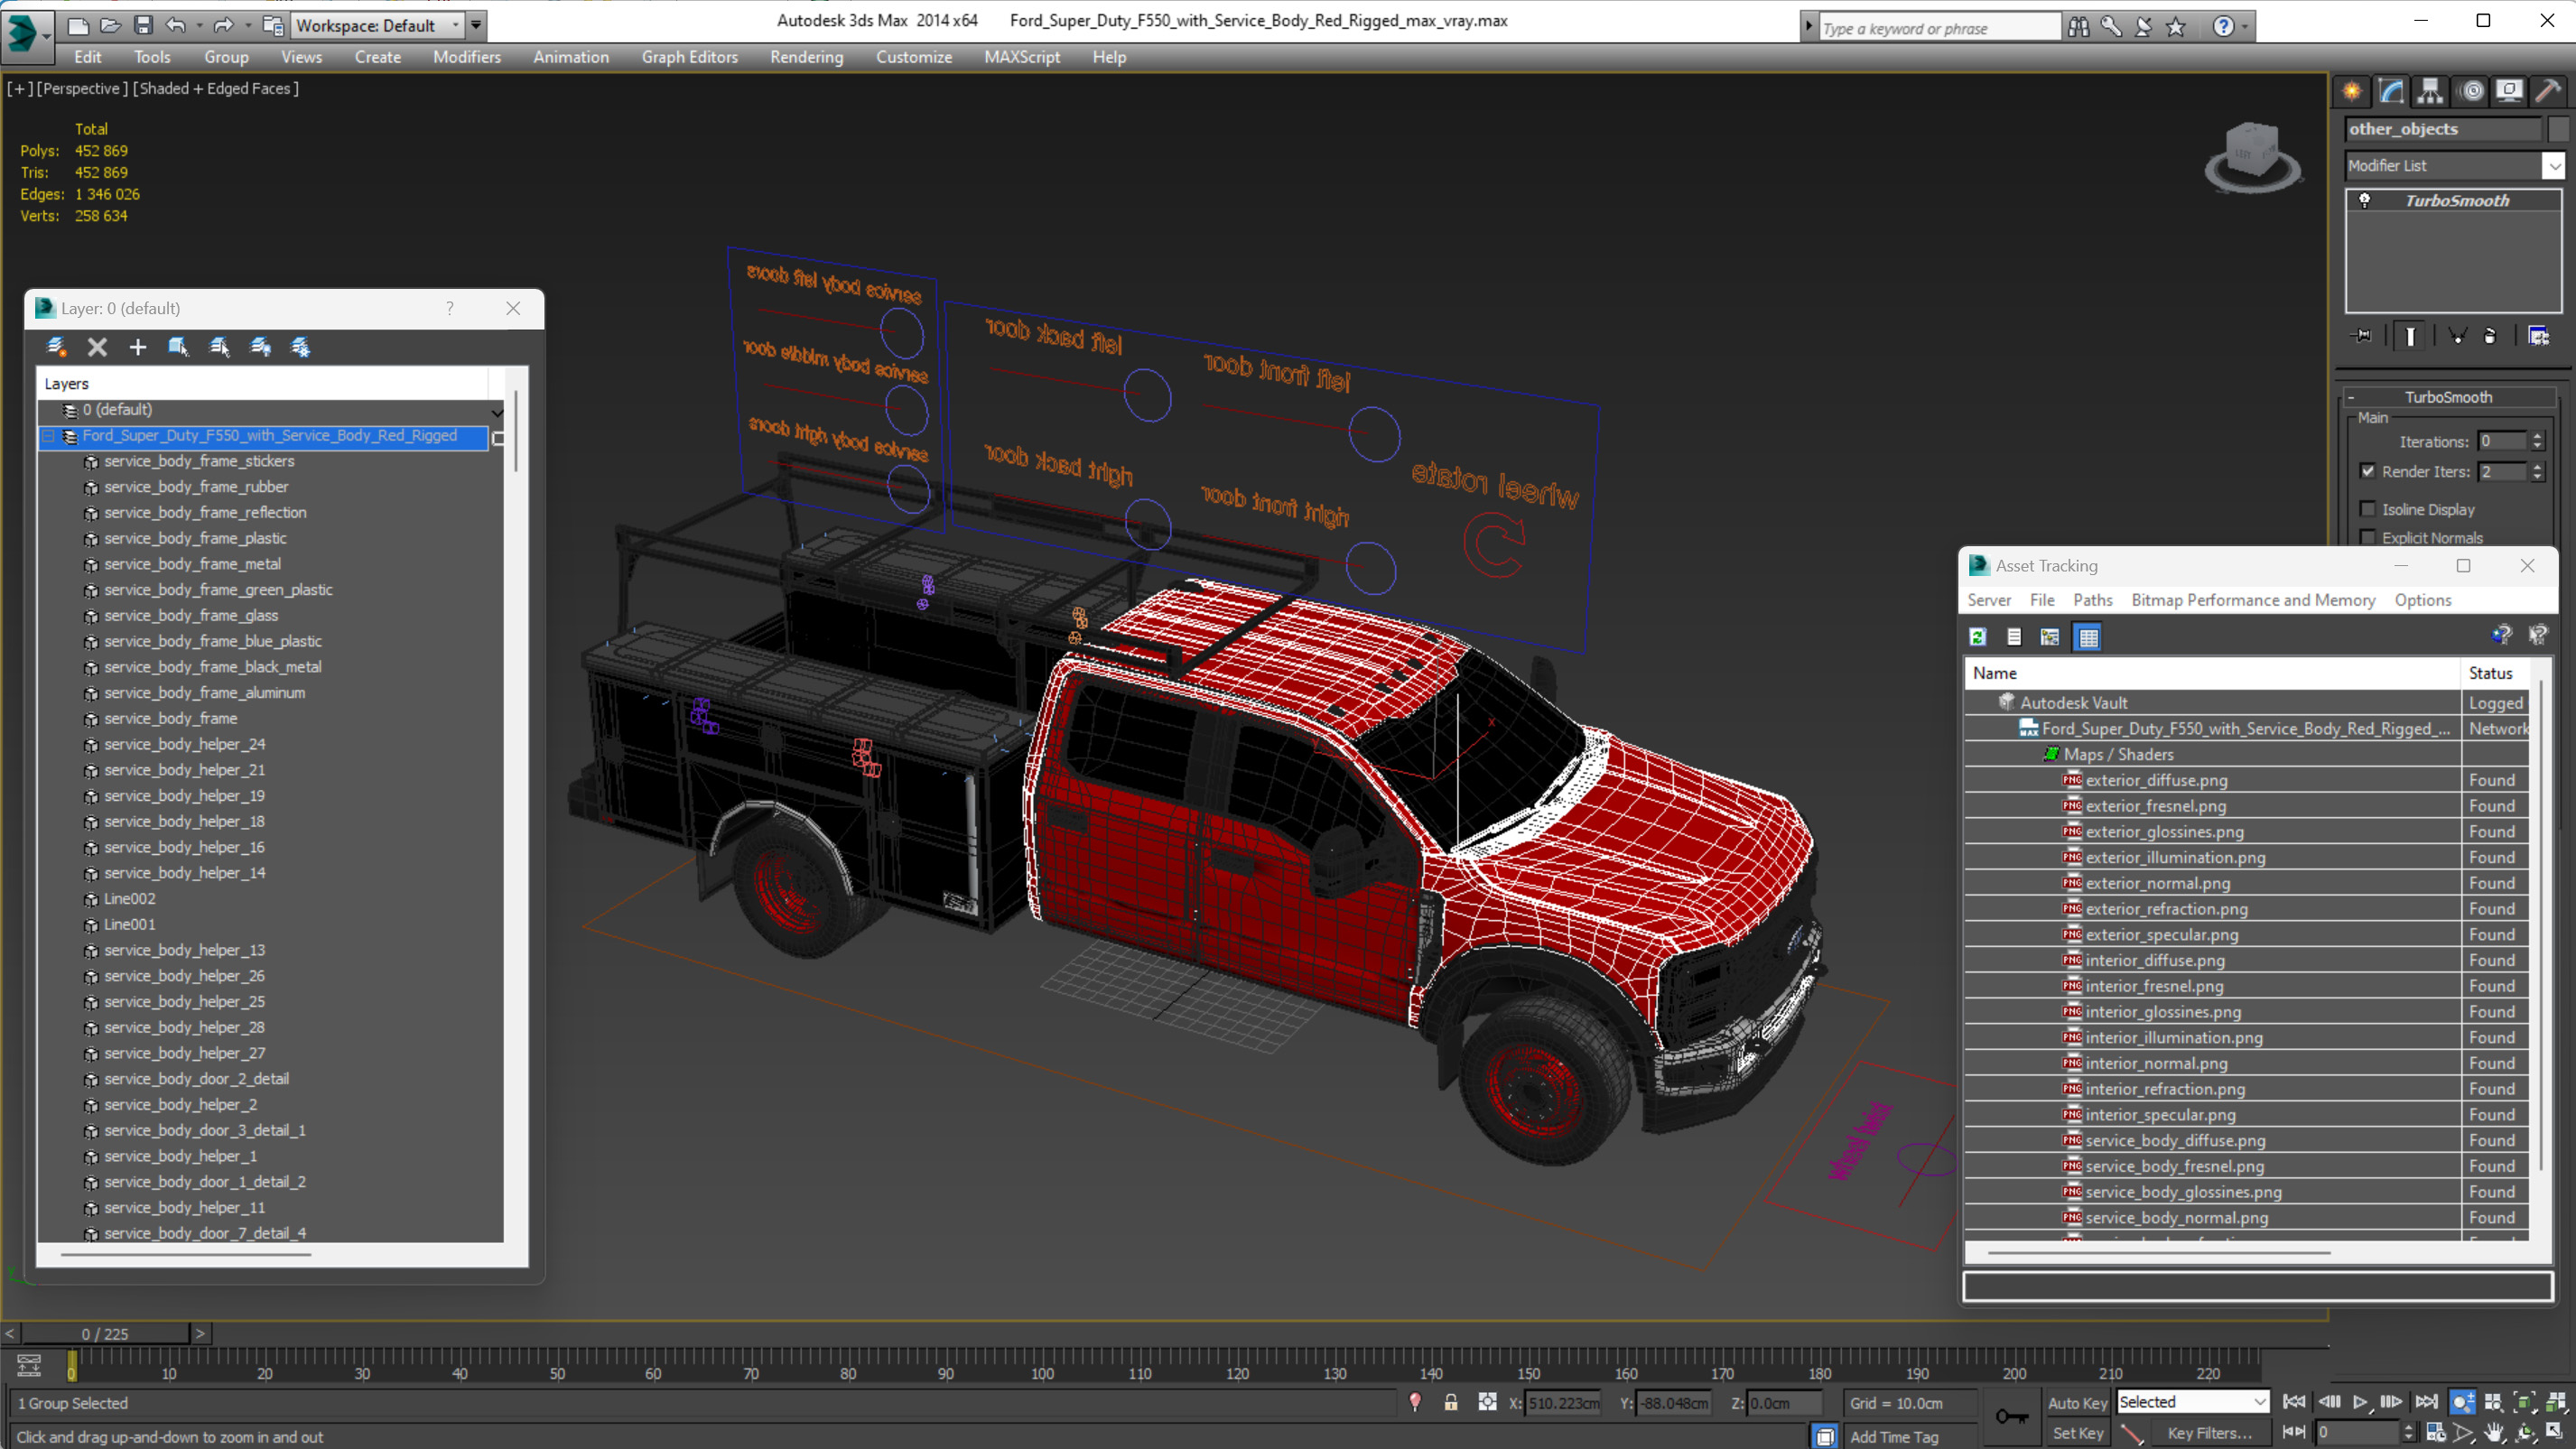Screen dimensions: 2576x1449
Task: Click the Pin Stack icon
Action: (2362, 336)
